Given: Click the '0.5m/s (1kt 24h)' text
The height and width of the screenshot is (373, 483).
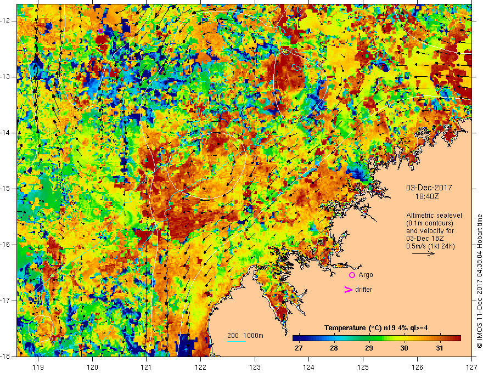Looking at the screenshot, I should pyautogui.click(x=430, y=246).
